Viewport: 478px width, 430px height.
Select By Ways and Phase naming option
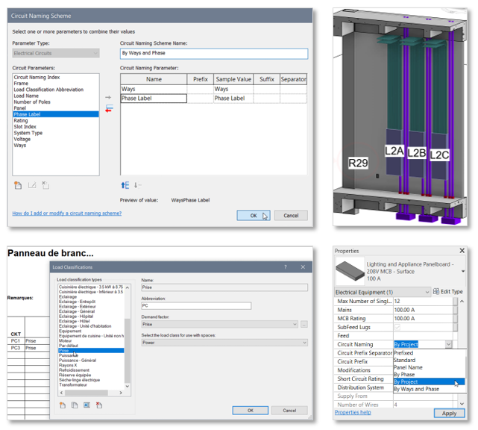tap(416, 389)
